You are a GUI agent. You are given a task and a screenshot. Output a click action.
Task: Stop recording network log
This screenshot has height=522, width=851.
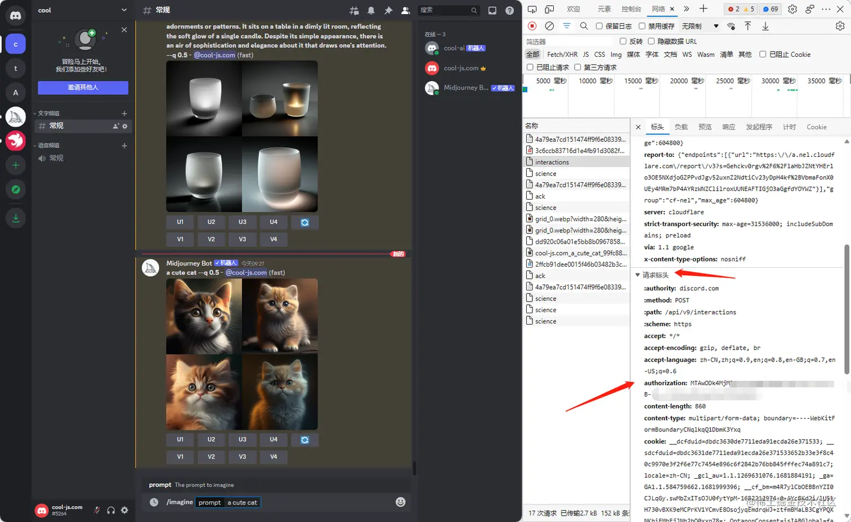(532, 26)
